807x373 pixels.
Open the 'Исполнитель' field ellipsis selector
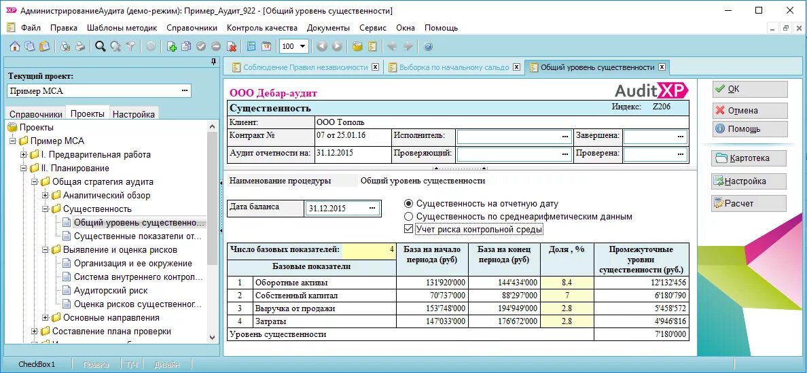(566, 137)
